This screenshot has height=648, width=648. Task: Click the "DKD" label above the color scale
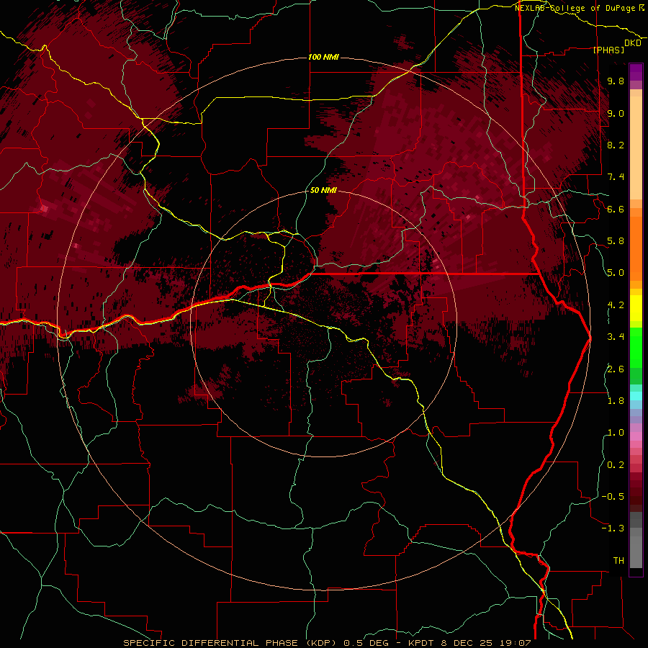(x=633, y=43)
